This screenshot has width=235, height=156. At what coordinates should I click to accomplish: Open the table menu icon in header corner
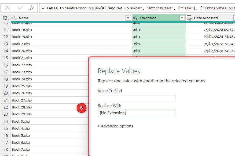point(6,18)
